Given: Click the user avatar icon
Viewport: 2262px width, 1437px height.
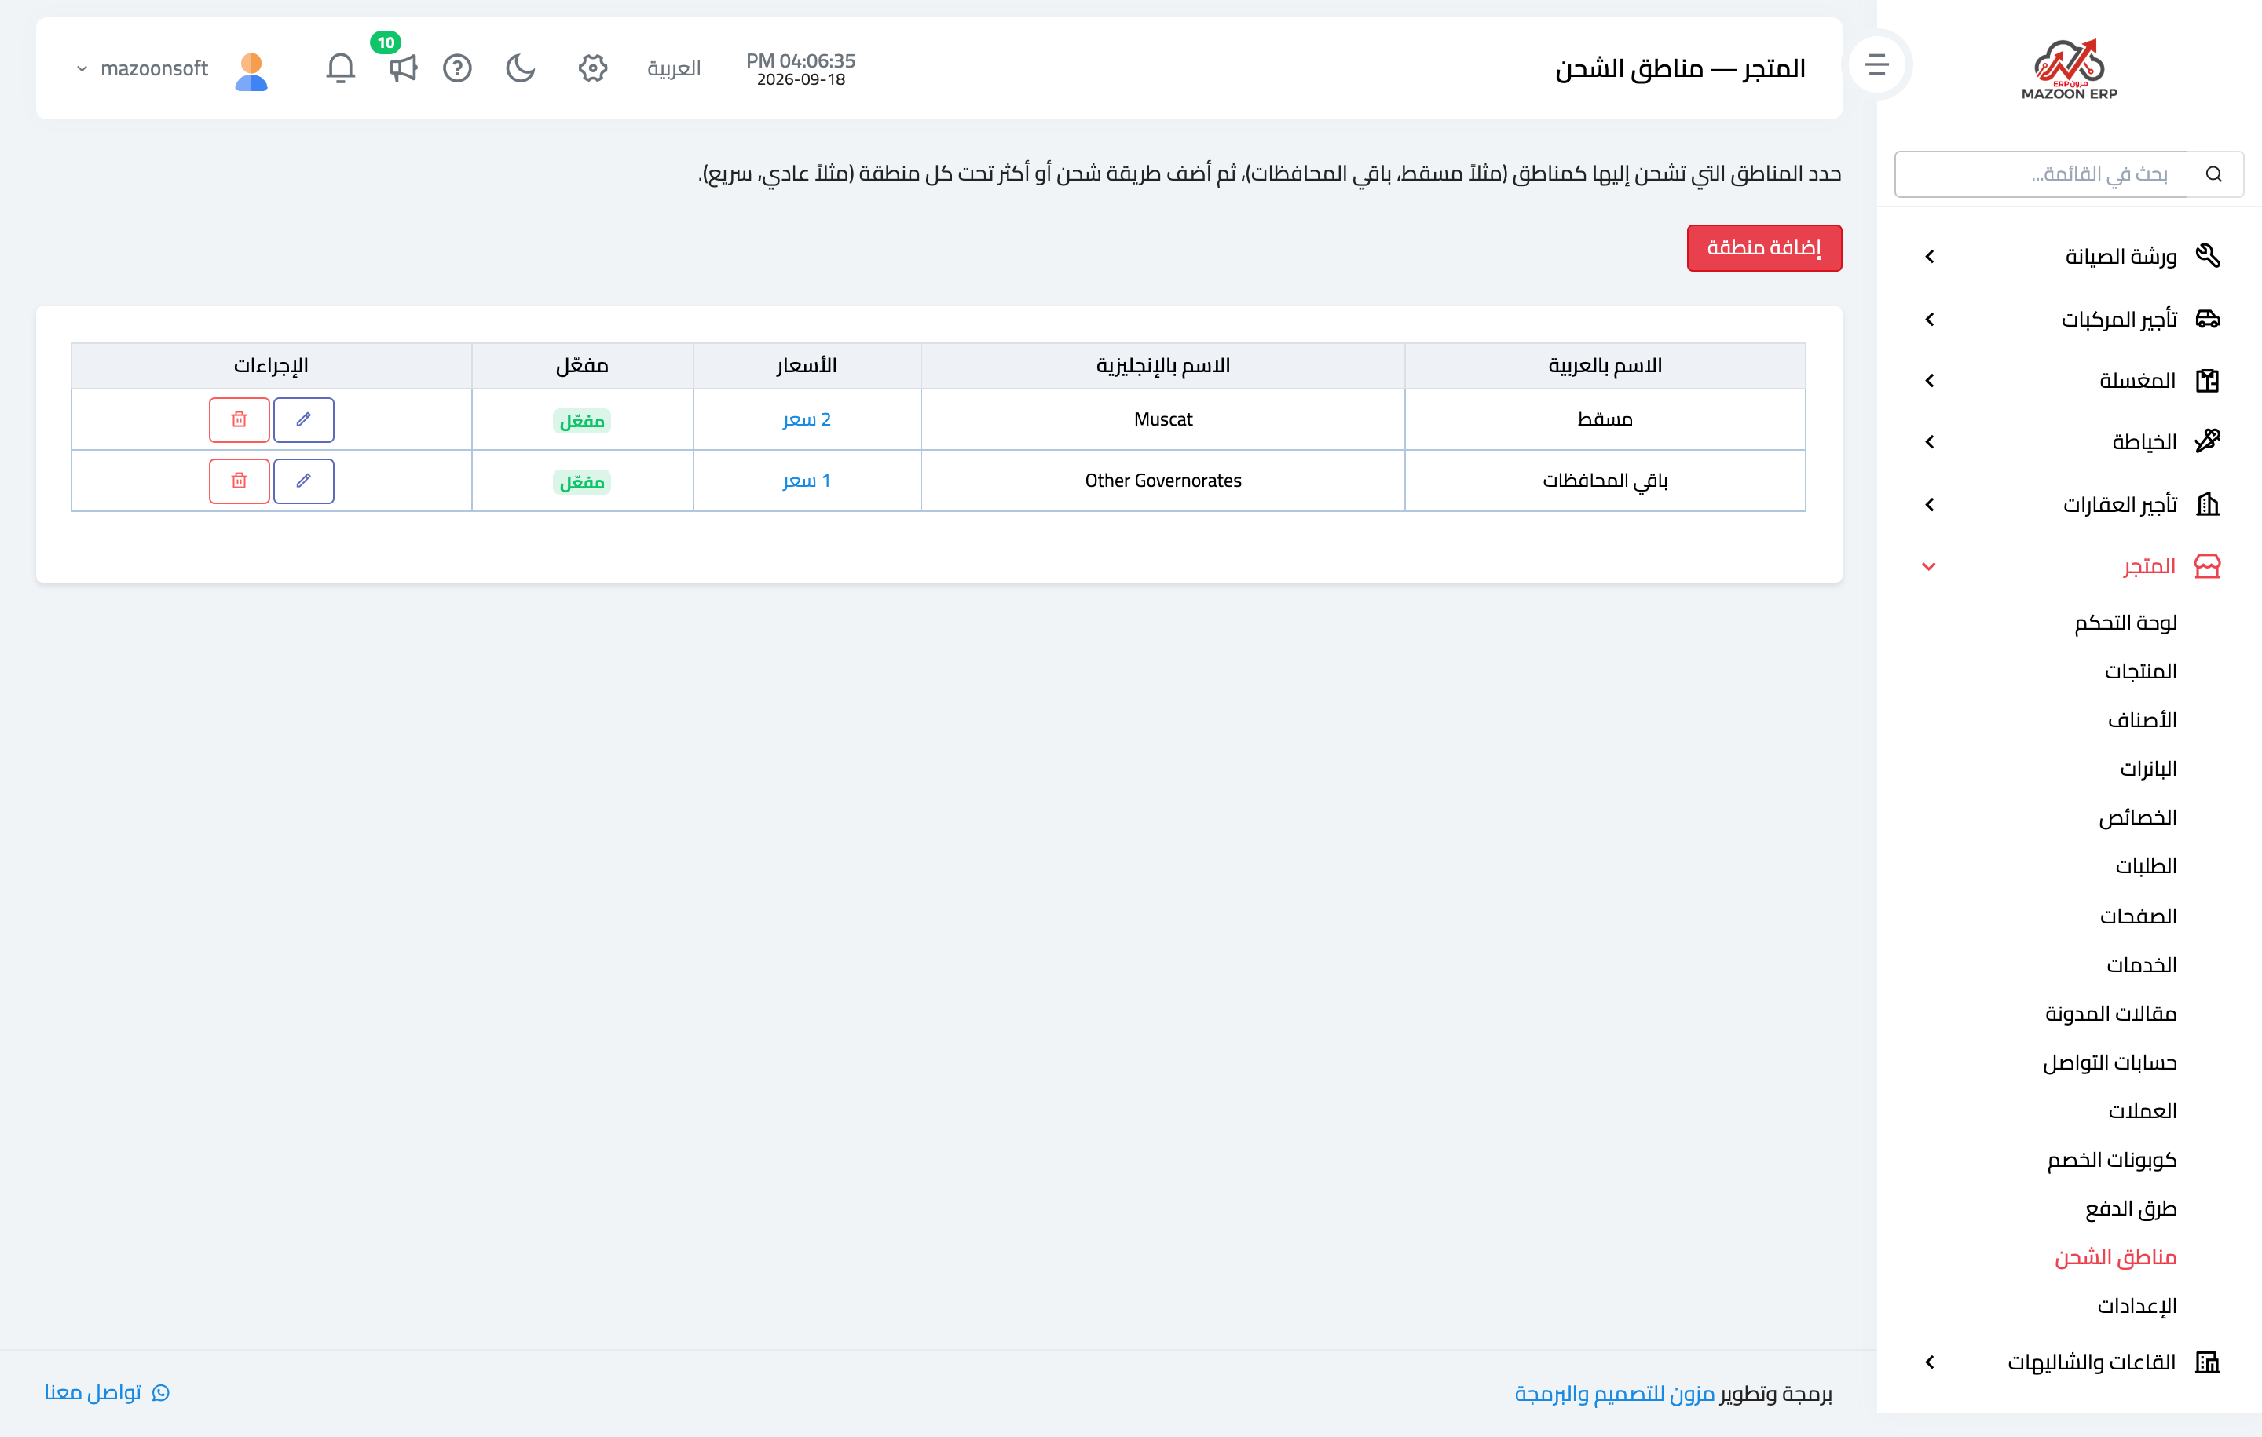Looking at the screenshot, I should pyautogui.click(x=251, y=71).
